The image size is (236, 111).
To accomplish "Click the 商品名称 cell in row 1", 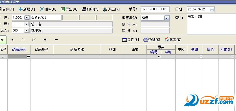I will pyautogui.click(x=77, y=56).
